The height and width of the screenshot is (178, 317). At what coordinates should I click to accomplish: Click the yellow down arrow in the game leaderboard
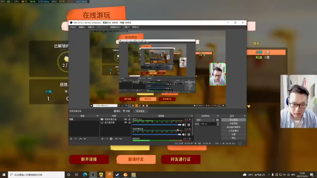click(249, 106)
